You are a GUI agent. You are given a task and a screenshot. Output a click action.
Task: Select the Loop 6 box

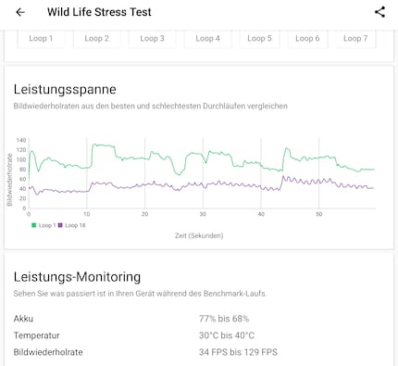pos(307,39)
